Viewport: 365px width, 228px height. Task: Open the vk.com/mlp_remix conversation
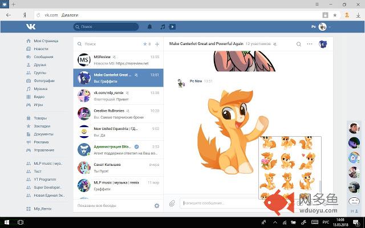tap(118, 96)
